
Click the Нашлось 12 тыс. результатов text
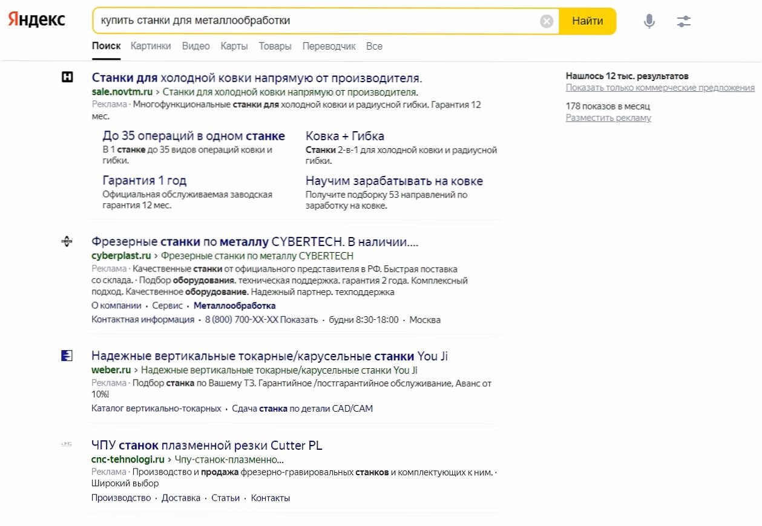(627, 76)
